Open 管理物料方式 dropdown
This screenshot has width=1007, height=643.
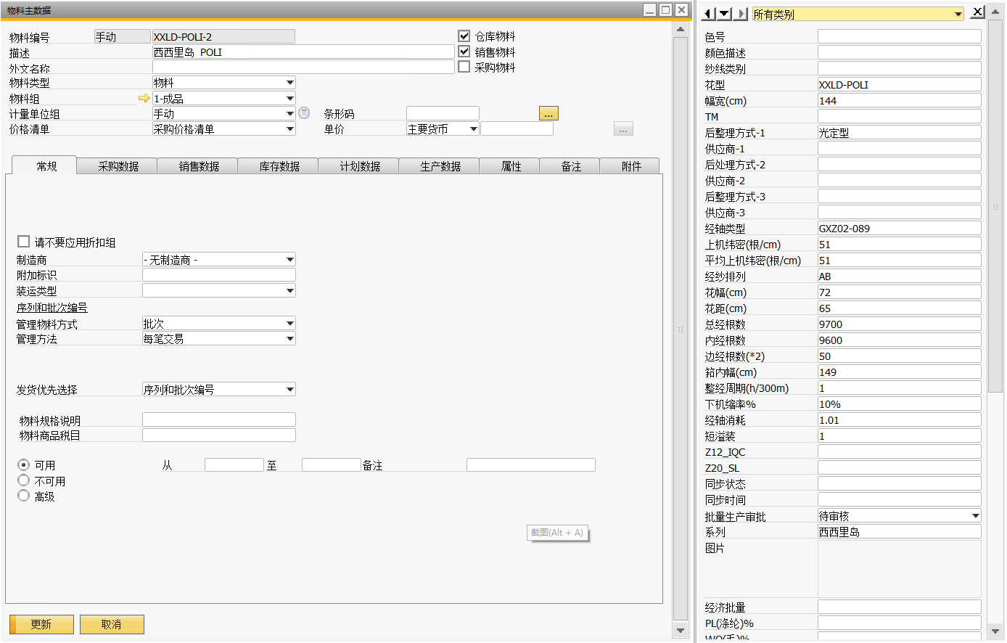point(290,323)
